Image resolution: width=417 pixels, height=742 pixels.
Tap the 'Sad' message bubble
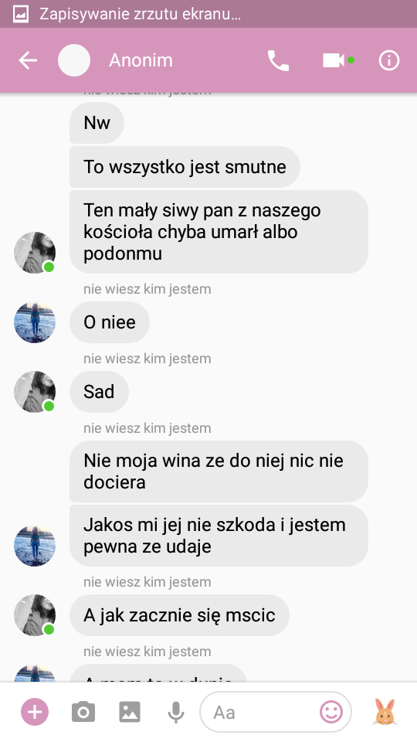[100, 392]
